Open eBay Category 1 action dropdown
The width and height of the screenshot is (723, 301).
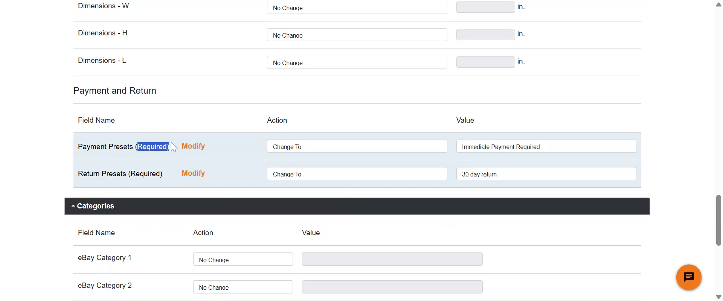coord(243,259)
